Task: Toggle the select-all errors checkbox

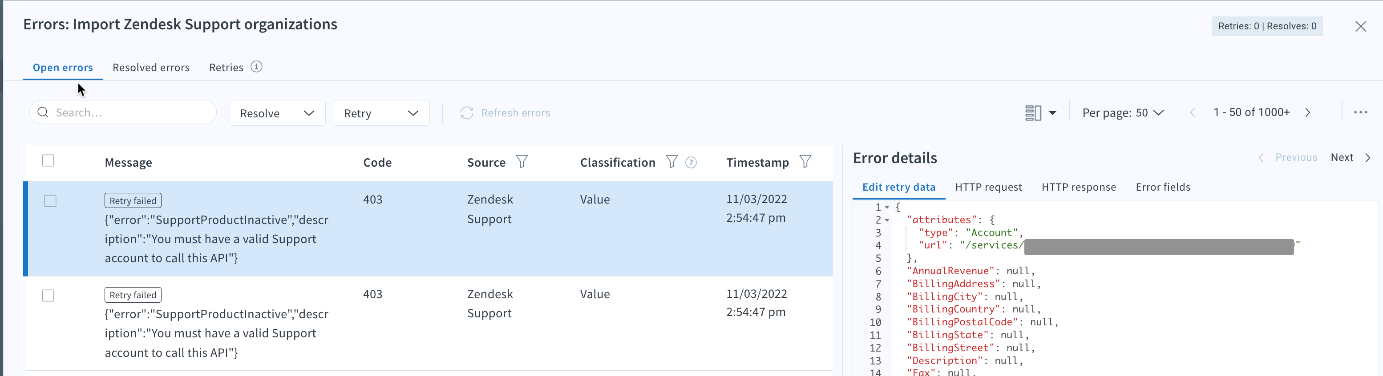Action: tap(49, 160)
